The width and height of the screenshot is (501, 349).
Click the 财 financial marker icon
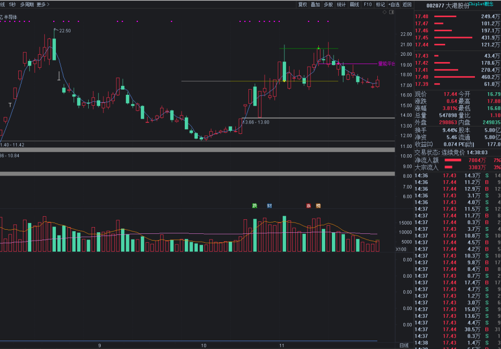[x=269, y=206]
